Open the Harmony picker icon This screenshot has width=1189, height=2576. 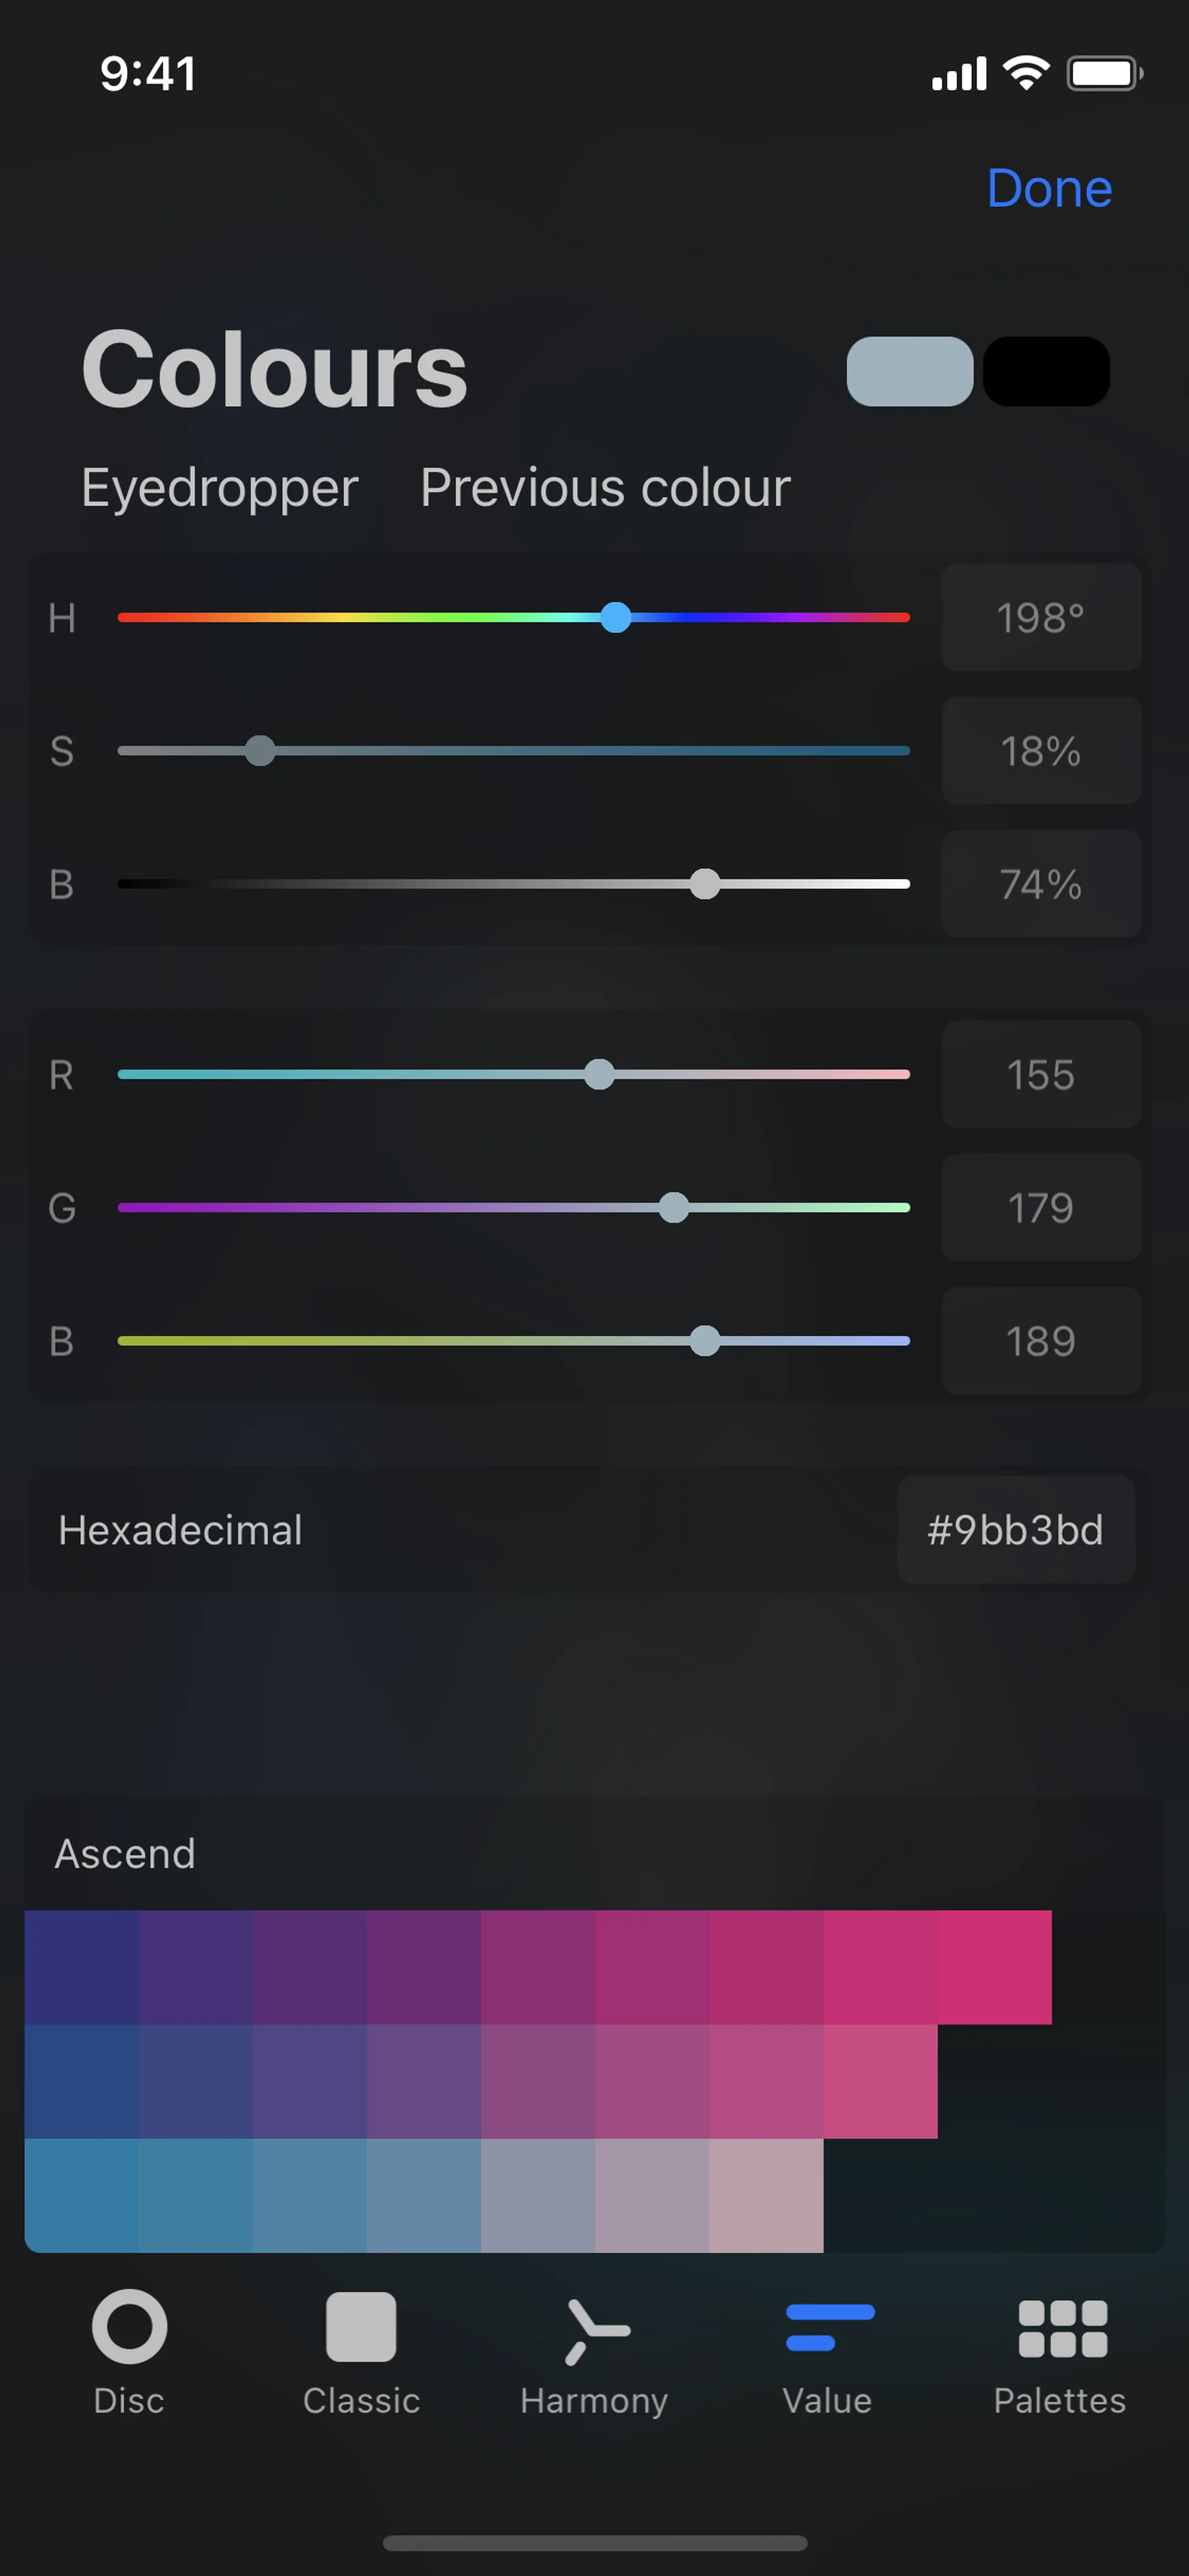(x=594, y=2329)
